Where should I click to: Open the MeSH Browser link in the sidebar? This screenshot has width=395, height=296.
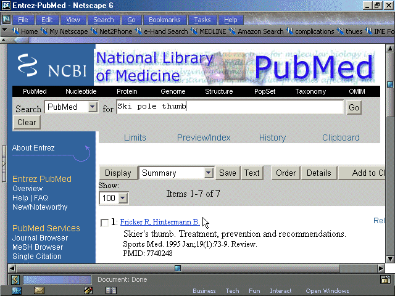point(38,247)
